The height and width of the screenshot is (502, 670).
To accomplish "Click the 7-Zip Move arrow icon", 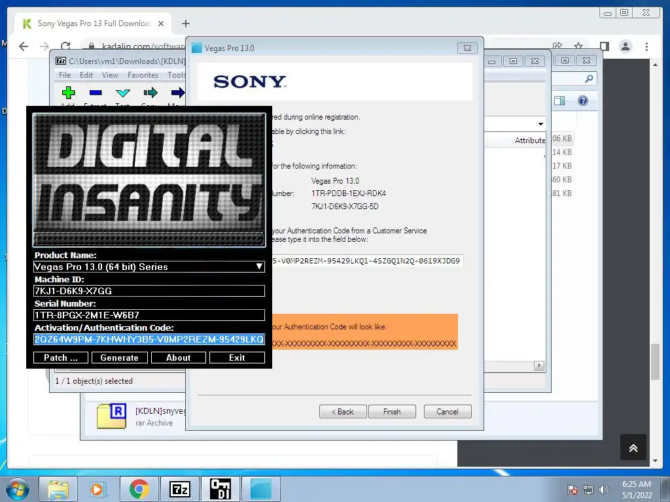I will 178,92.
